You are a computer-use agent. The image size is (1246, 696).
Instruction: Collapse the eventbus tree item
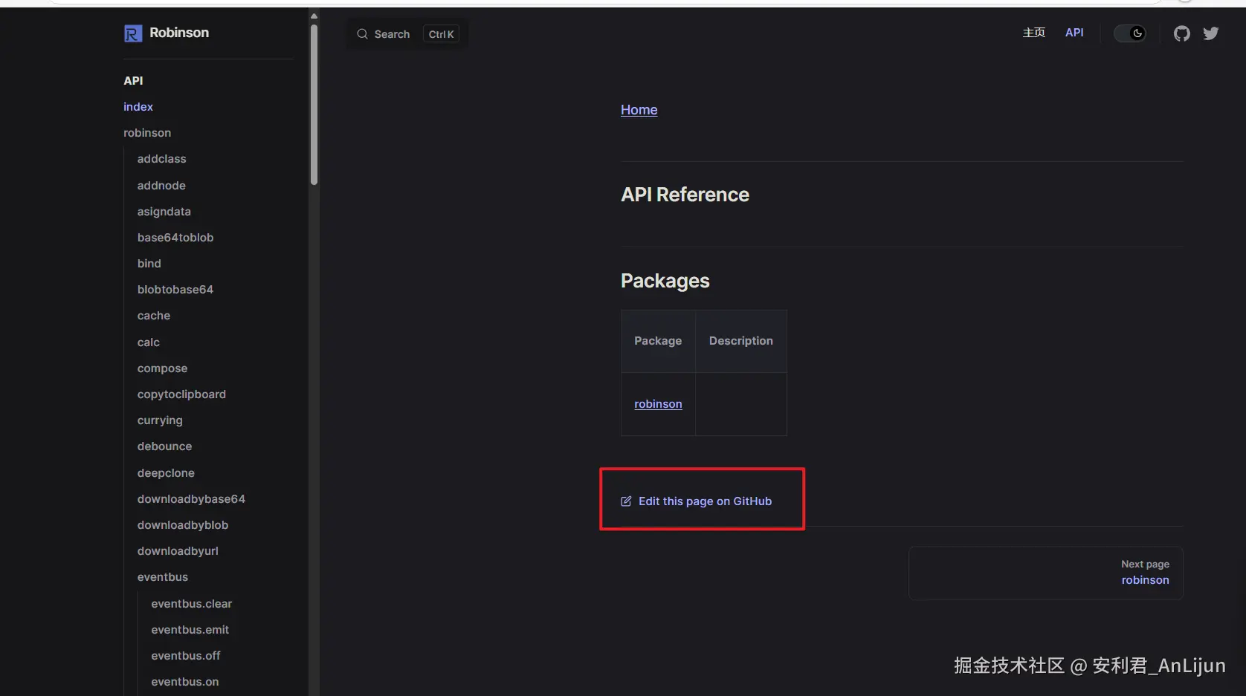coord(163,577)
